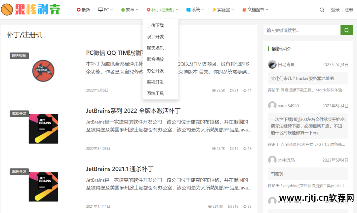This screenshot has height=213, width=357.
Task: Click the sidebar keyword search input field
Action: [x=301, y=30]
